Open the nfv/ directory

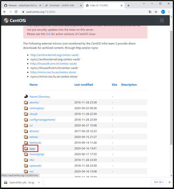click(32, 160)
